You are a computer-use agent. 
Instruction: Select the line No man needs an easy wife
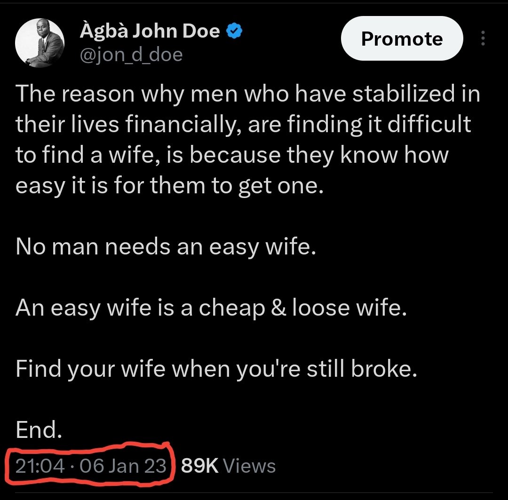pyautogui.click(x=166, y=247)
